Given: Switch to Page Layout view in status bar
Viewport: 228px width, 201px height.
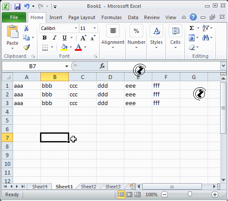Looking at the screenshot, I should click(129, 194).
